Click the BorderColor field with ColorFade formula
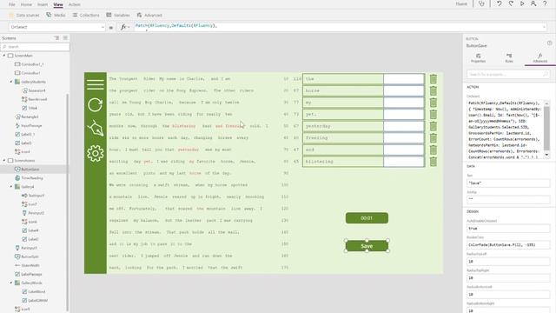Screen dimensions: 556x313 pos(508,245)
